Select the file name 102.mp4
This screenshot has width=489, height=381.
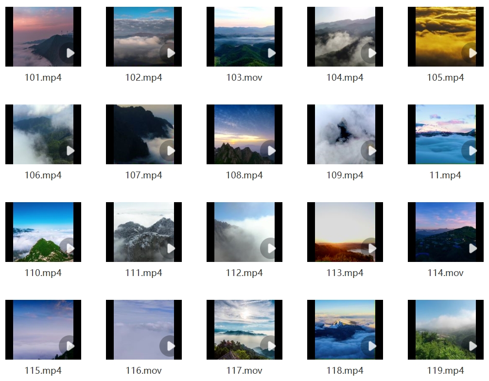coord(144,77)
